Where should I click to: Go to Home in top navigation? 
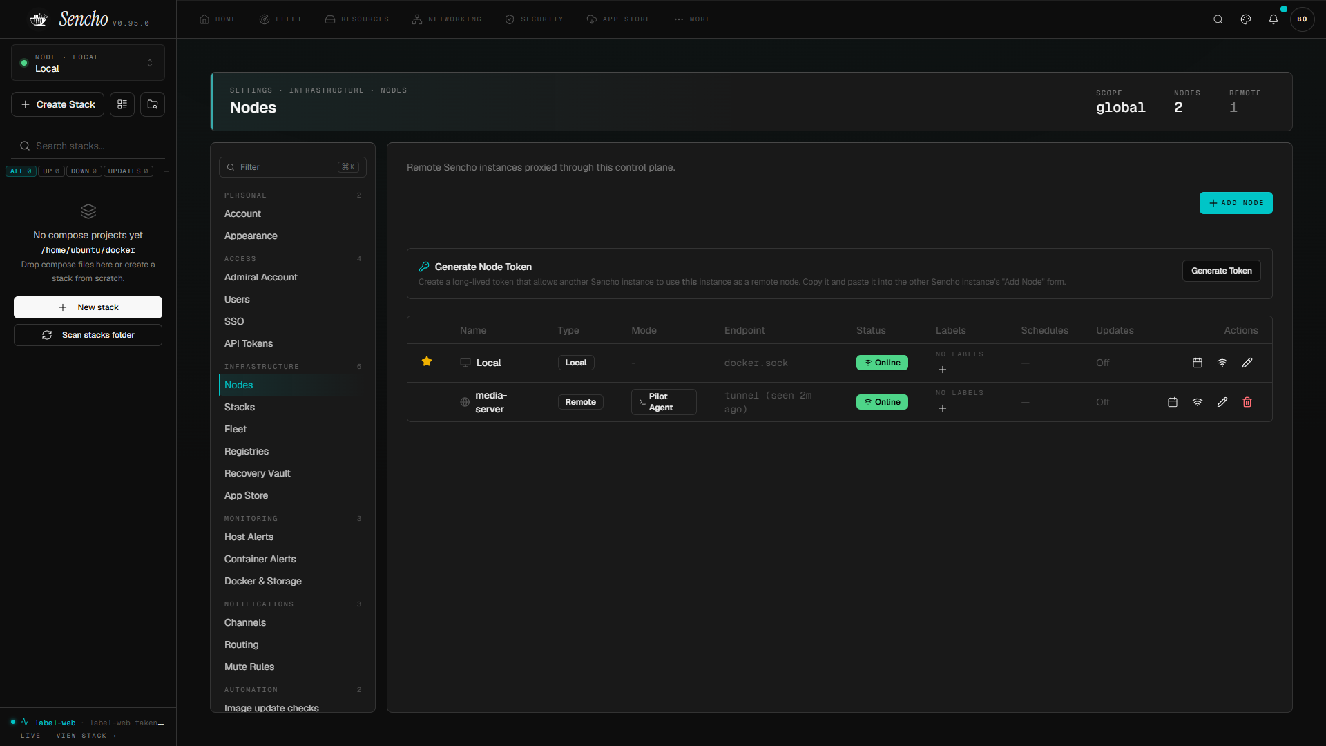pyautogui.click(x=218, y=19)
